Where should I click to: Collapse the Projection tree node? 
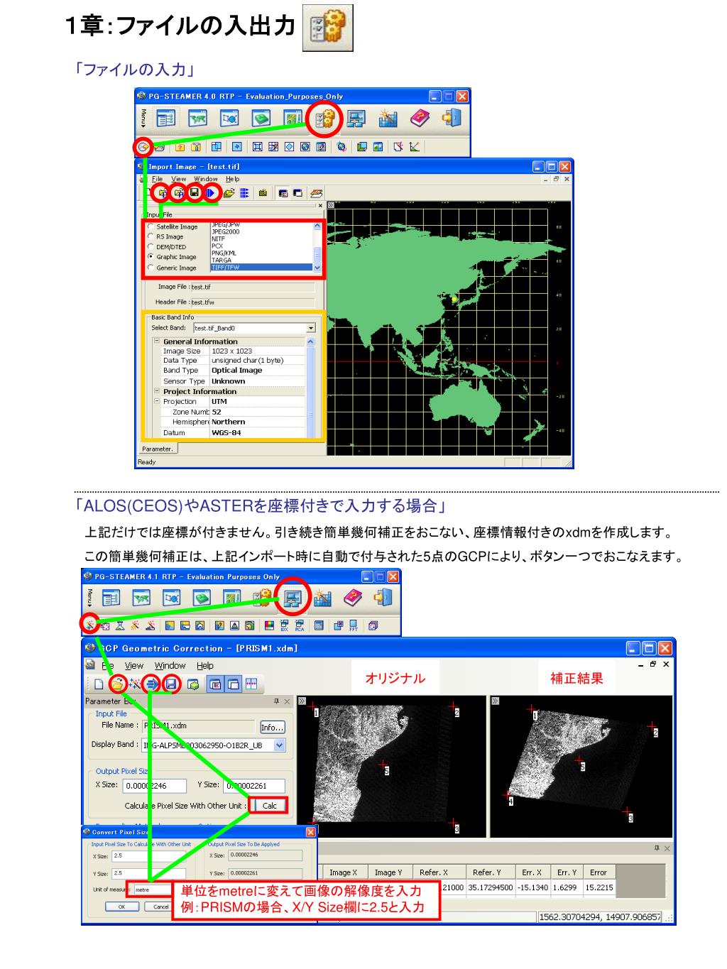tap(157, 401)
